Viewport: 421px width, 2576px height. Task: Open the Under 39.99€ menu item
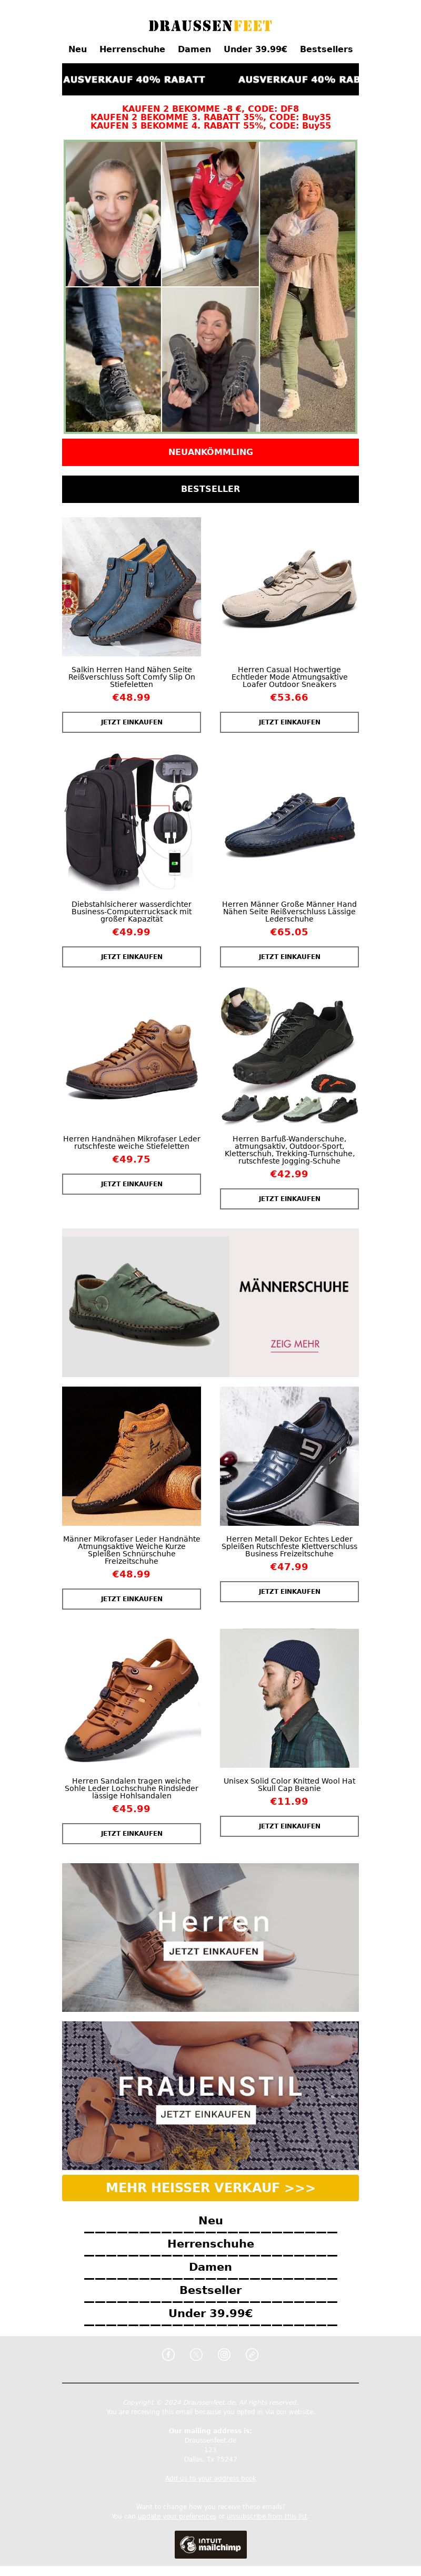[255, 49]
